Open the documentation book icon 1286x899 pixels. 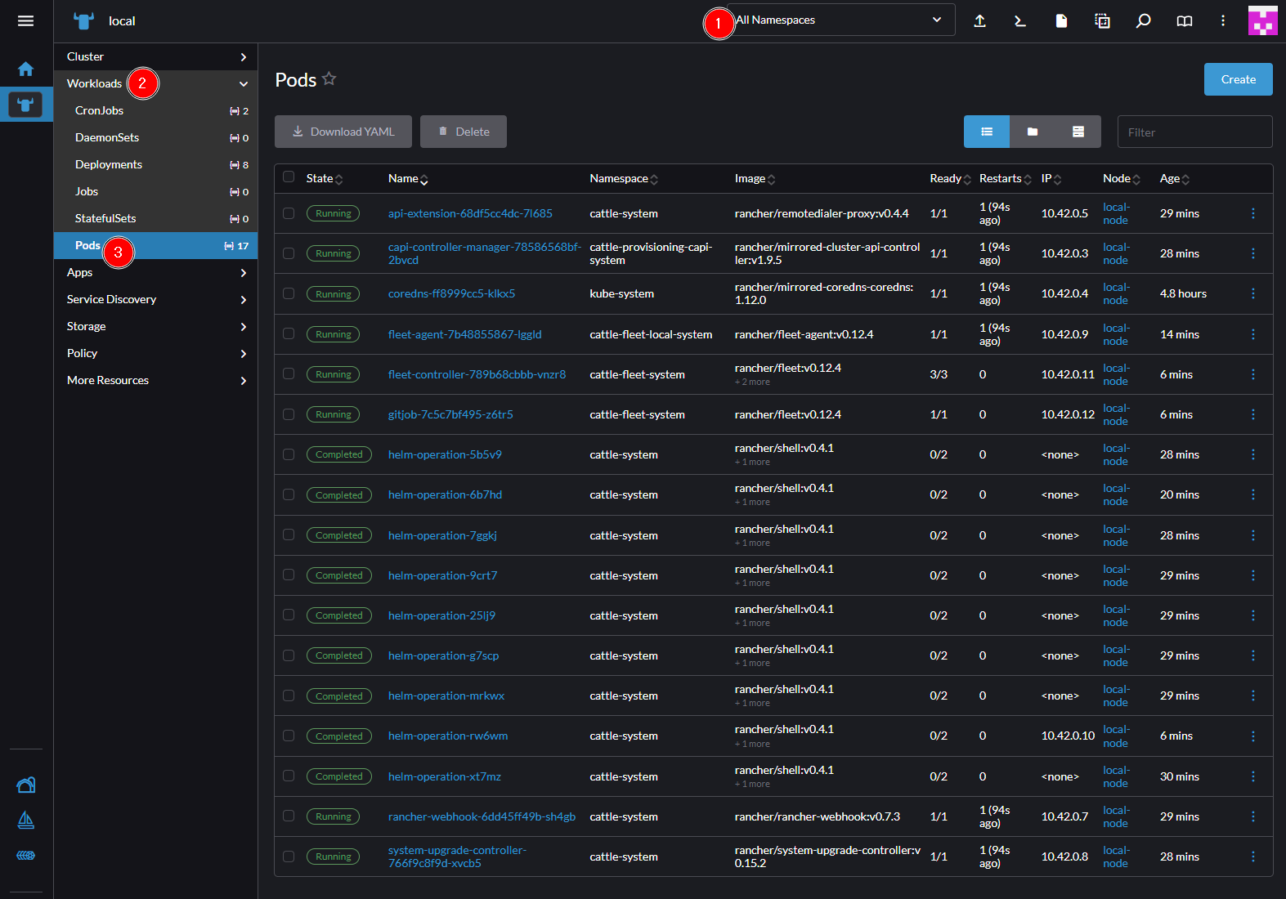[x=1184, y=20]
